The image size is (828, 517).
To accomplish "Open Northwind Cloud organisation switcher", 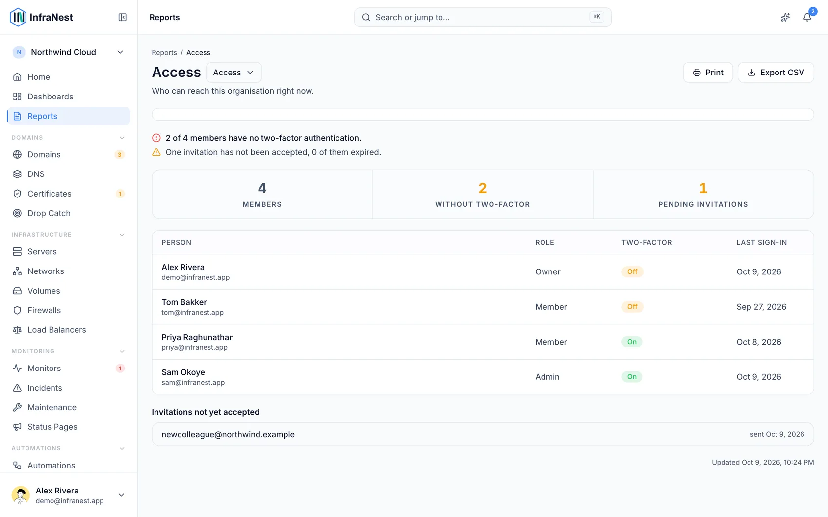I will [69, 52].
